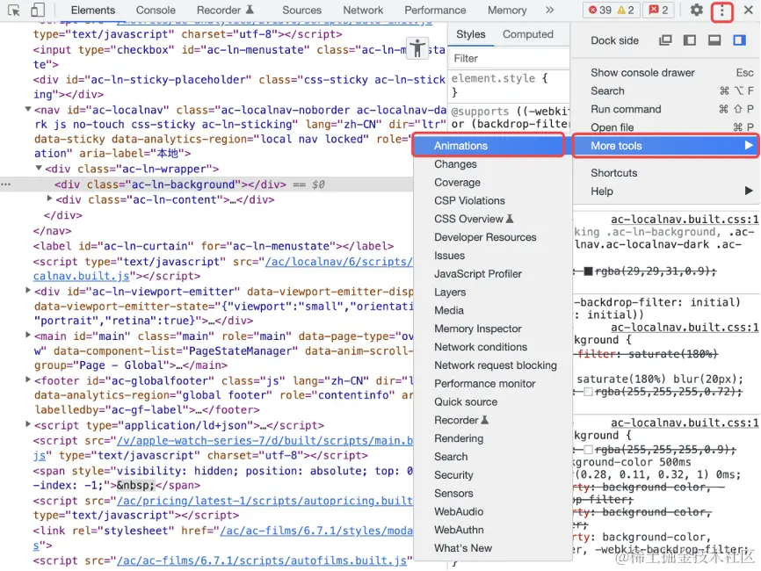Screen dimensions: 761x571
Task: Open the Coverage tool
Action: point(493,183)
